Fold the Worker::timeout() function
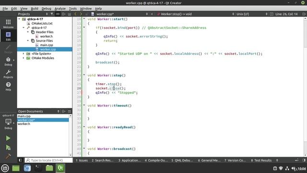 click(84, 105)
